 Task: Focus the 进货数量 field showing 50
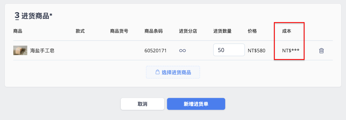229,50
